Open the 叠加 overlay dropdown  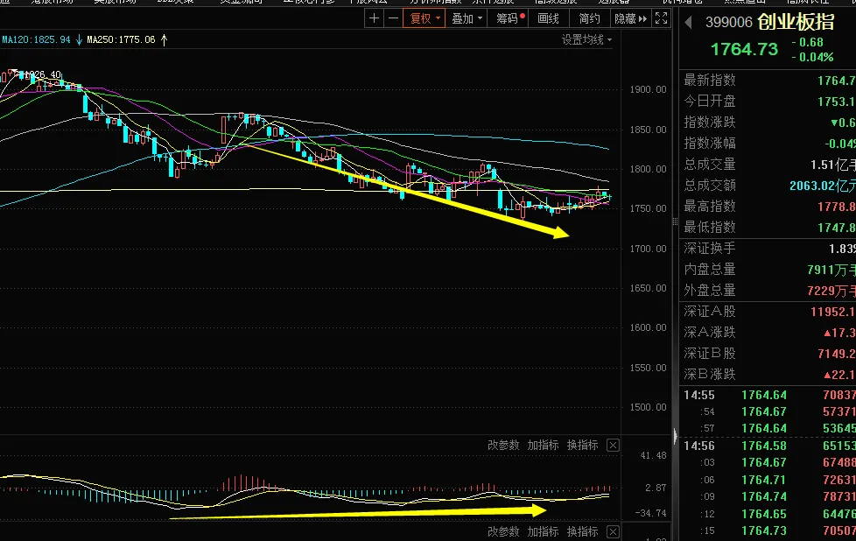[467, 18]
